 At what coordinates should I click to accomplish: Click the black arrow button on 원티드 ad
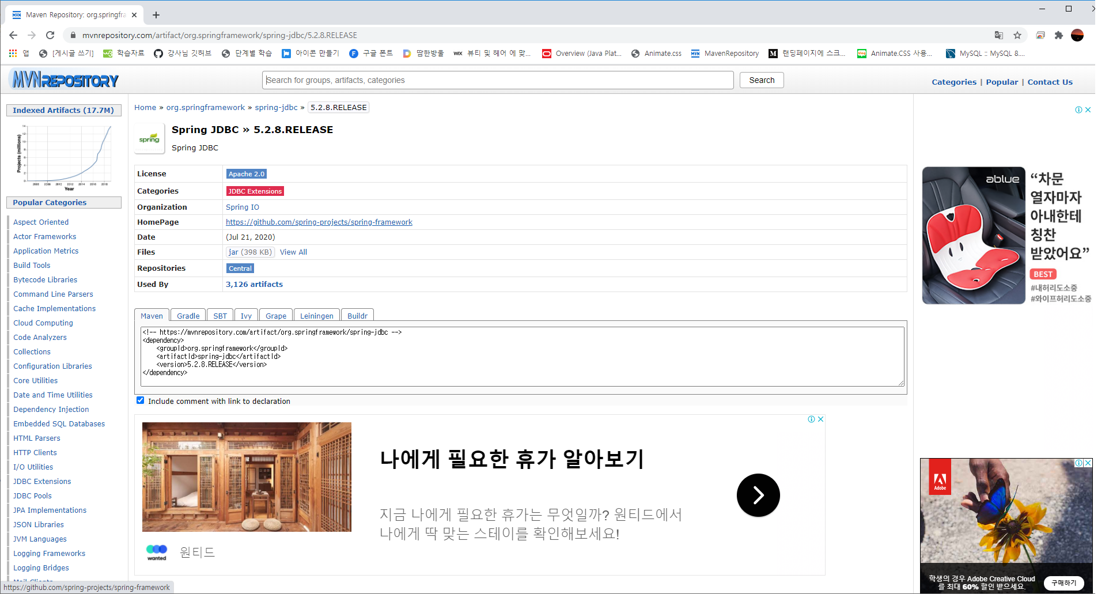coord(758,495)
